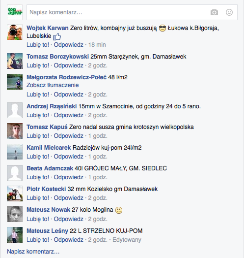
Task: Reply to Beata Adamczak's Grójec Mały comment
Action: (68, 177)
